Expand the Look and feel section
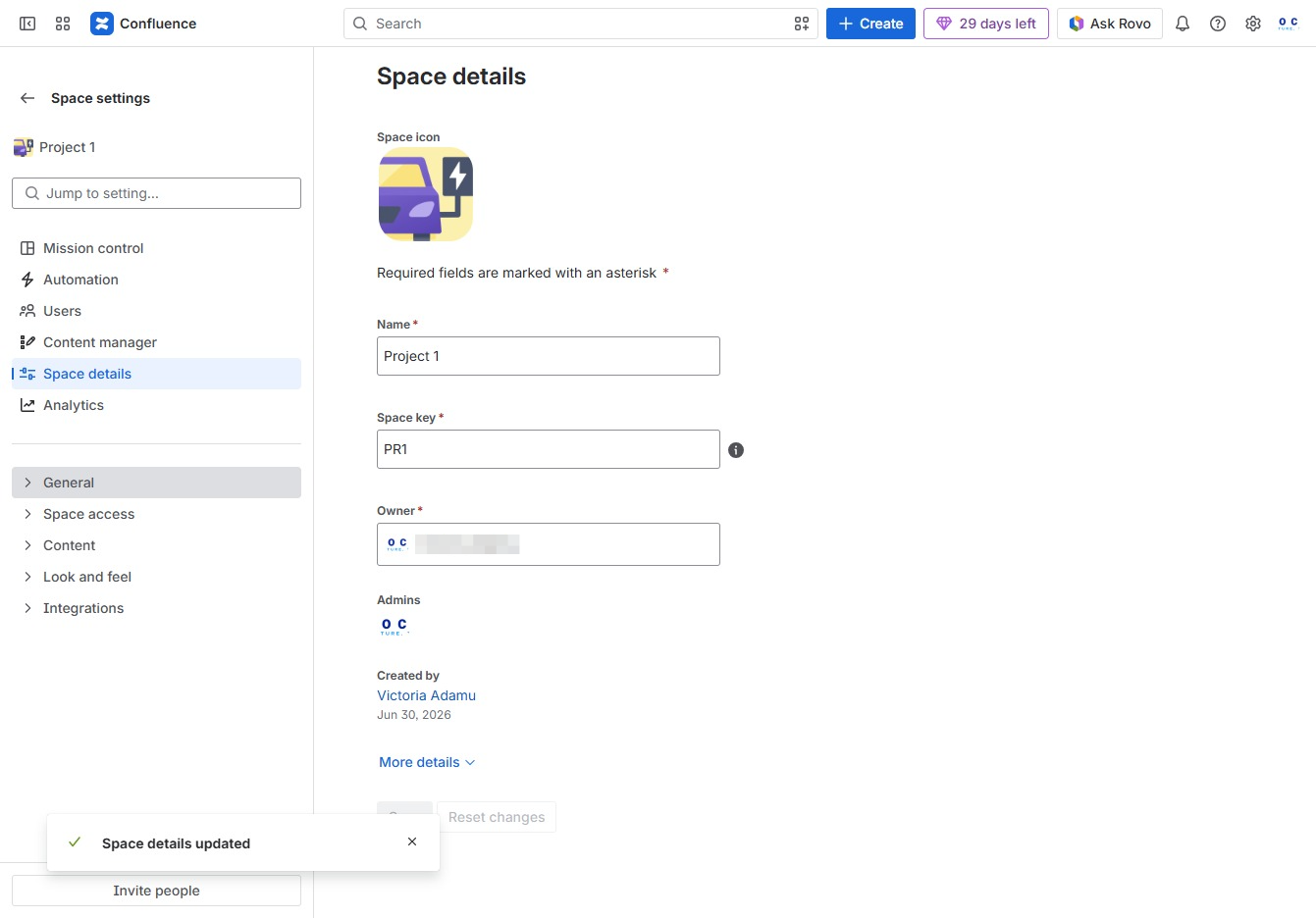 pyautogui.click(x=156, y=577)
